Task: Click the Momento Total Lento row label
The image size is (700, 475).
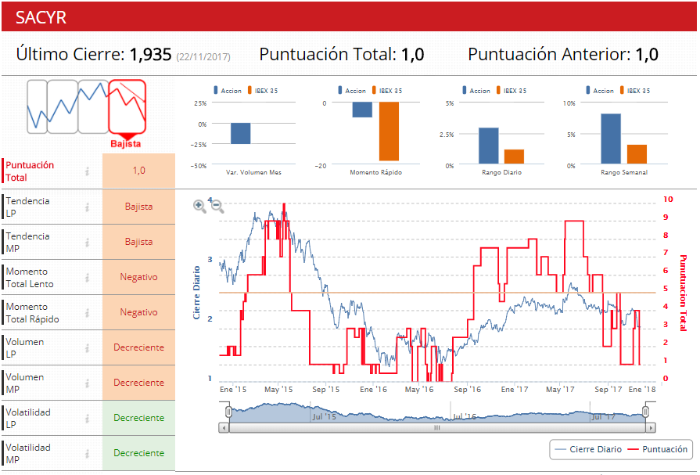Action: pos(30,278)
